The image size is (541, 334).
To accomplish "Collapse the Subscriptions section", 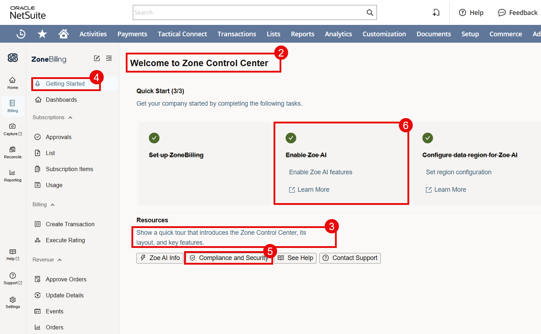I will point(53,117).
